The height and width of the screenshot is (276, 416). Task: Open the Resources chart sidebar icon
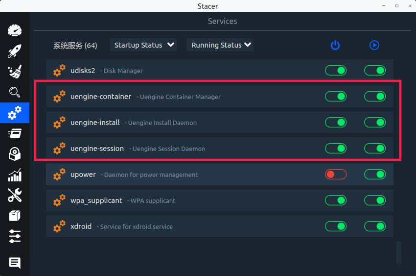pos(15,175)
